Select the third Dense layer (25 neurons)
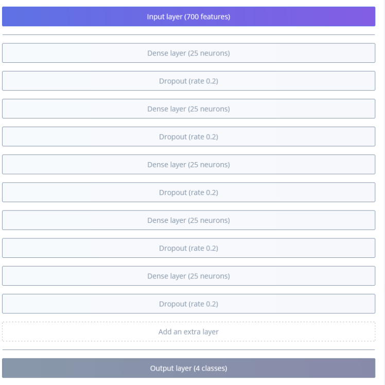 188,165
